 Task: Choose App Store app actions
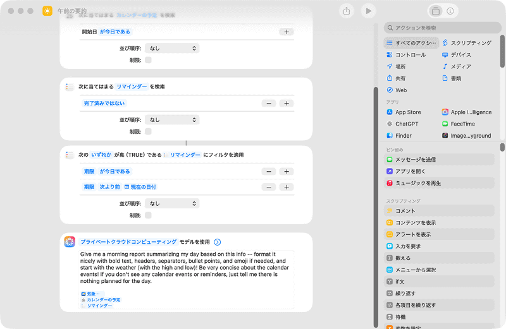404,112
